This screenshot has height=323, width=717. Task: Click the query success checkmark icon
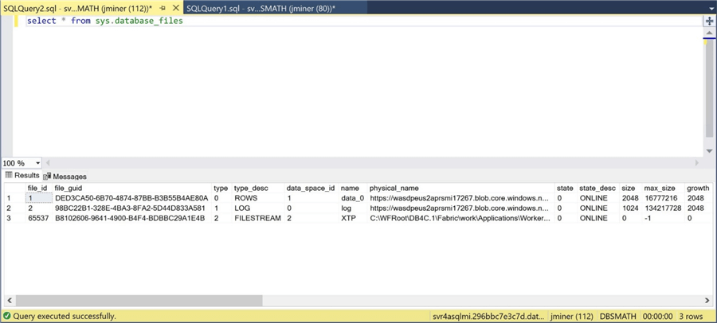(7, 316)
